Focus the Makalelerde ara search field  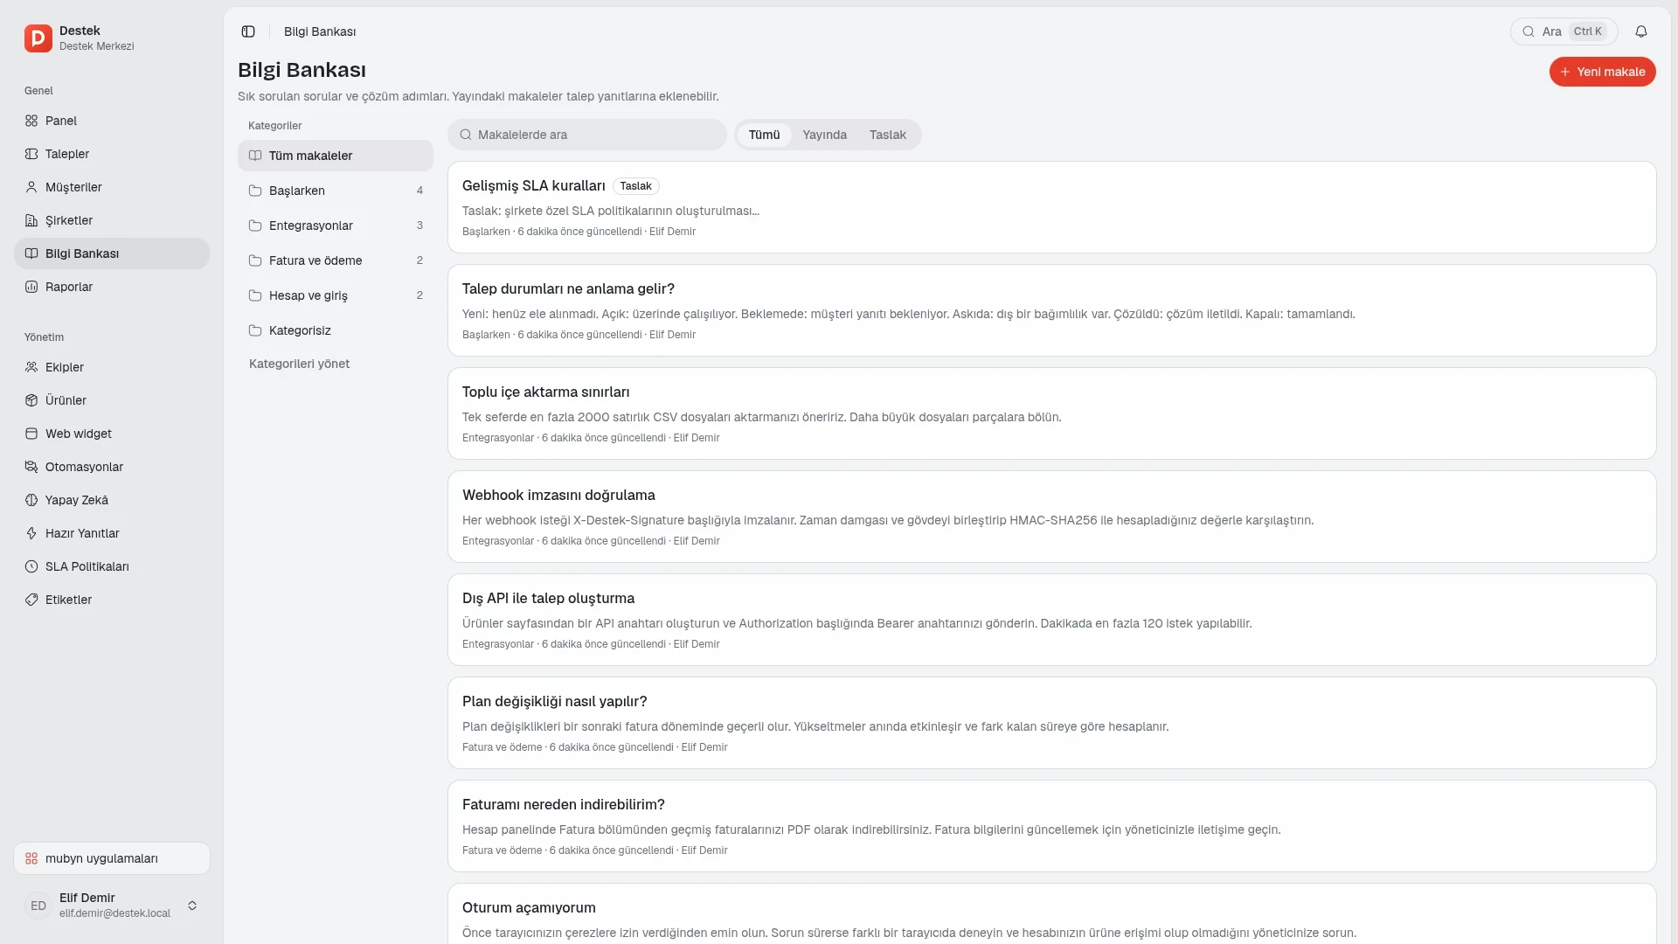(x=587, y=135)
